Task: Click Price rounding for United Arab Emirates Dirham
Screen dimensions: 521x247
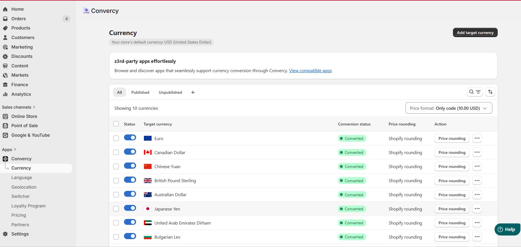Action: (452, 223)
